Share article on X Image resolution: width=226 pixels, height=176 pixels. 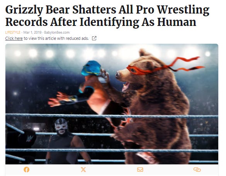(83, 169)
